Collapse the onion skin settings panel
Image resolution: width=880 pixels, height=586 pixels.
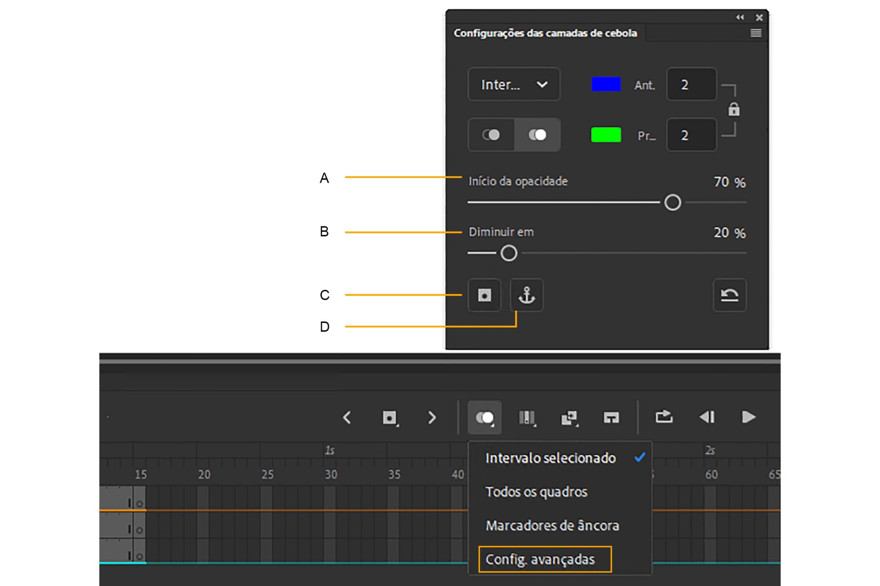point(740,17)
